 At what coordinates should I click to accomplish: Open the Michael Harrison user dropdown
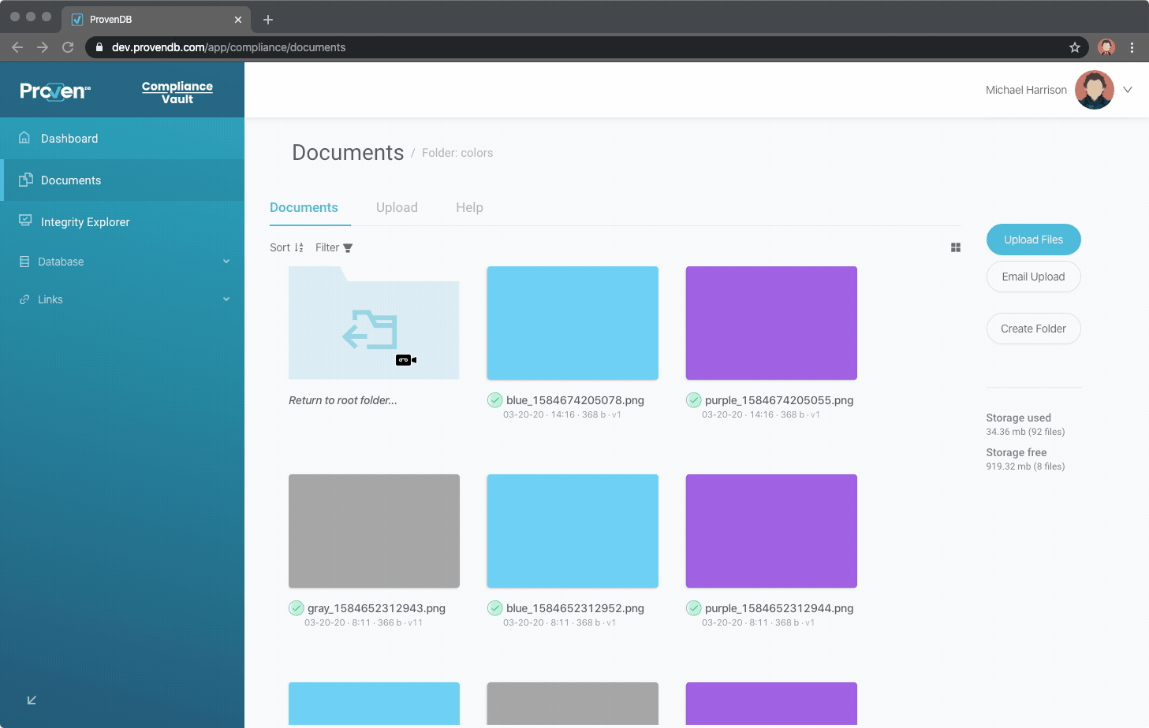pos(1127,90)
